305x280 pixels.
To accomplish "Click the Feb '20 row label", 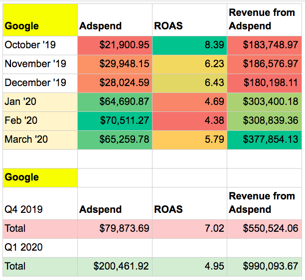I will 39,121.
